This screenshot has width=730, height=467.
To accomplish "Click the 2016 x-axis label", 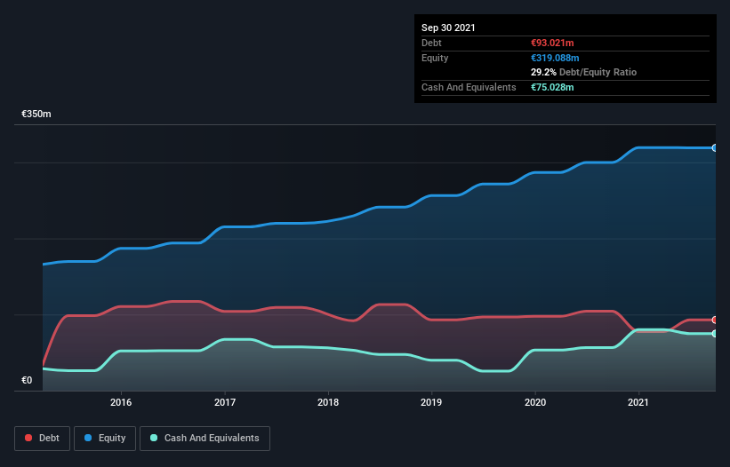I will pyautogui.click(x=121, y=402).
